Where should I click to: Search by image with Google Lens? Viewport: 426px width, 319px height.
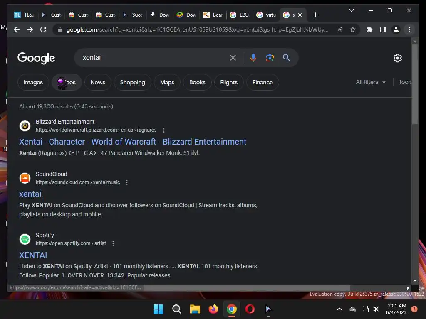pos(270,58)
